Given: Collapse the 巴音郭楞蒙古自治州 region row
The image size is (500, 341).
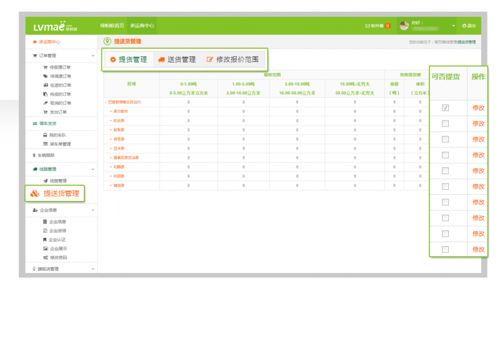Looking at the screenshot, I should point(106,102).
